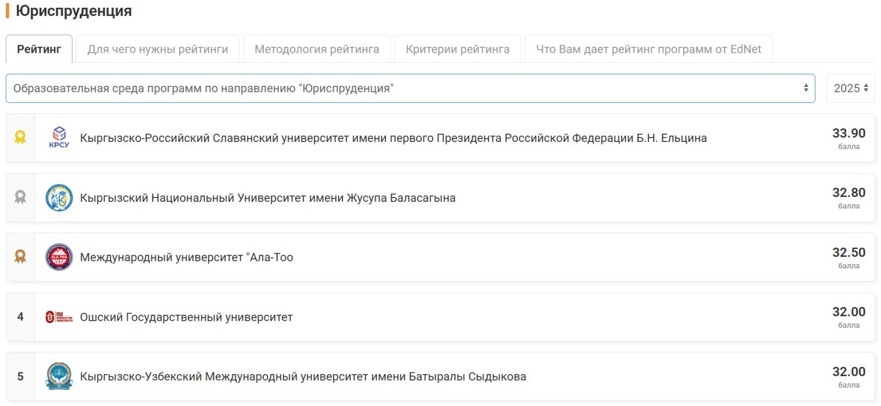Click the 32.80 score value
Viewport: 881px width, 406px height.
pyautogui.click(x=849, y=193)
